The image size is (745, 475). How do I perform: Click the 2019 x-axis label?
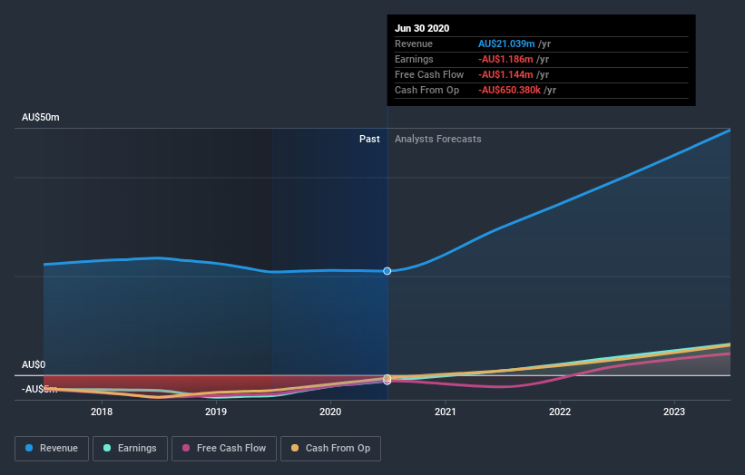216,412
